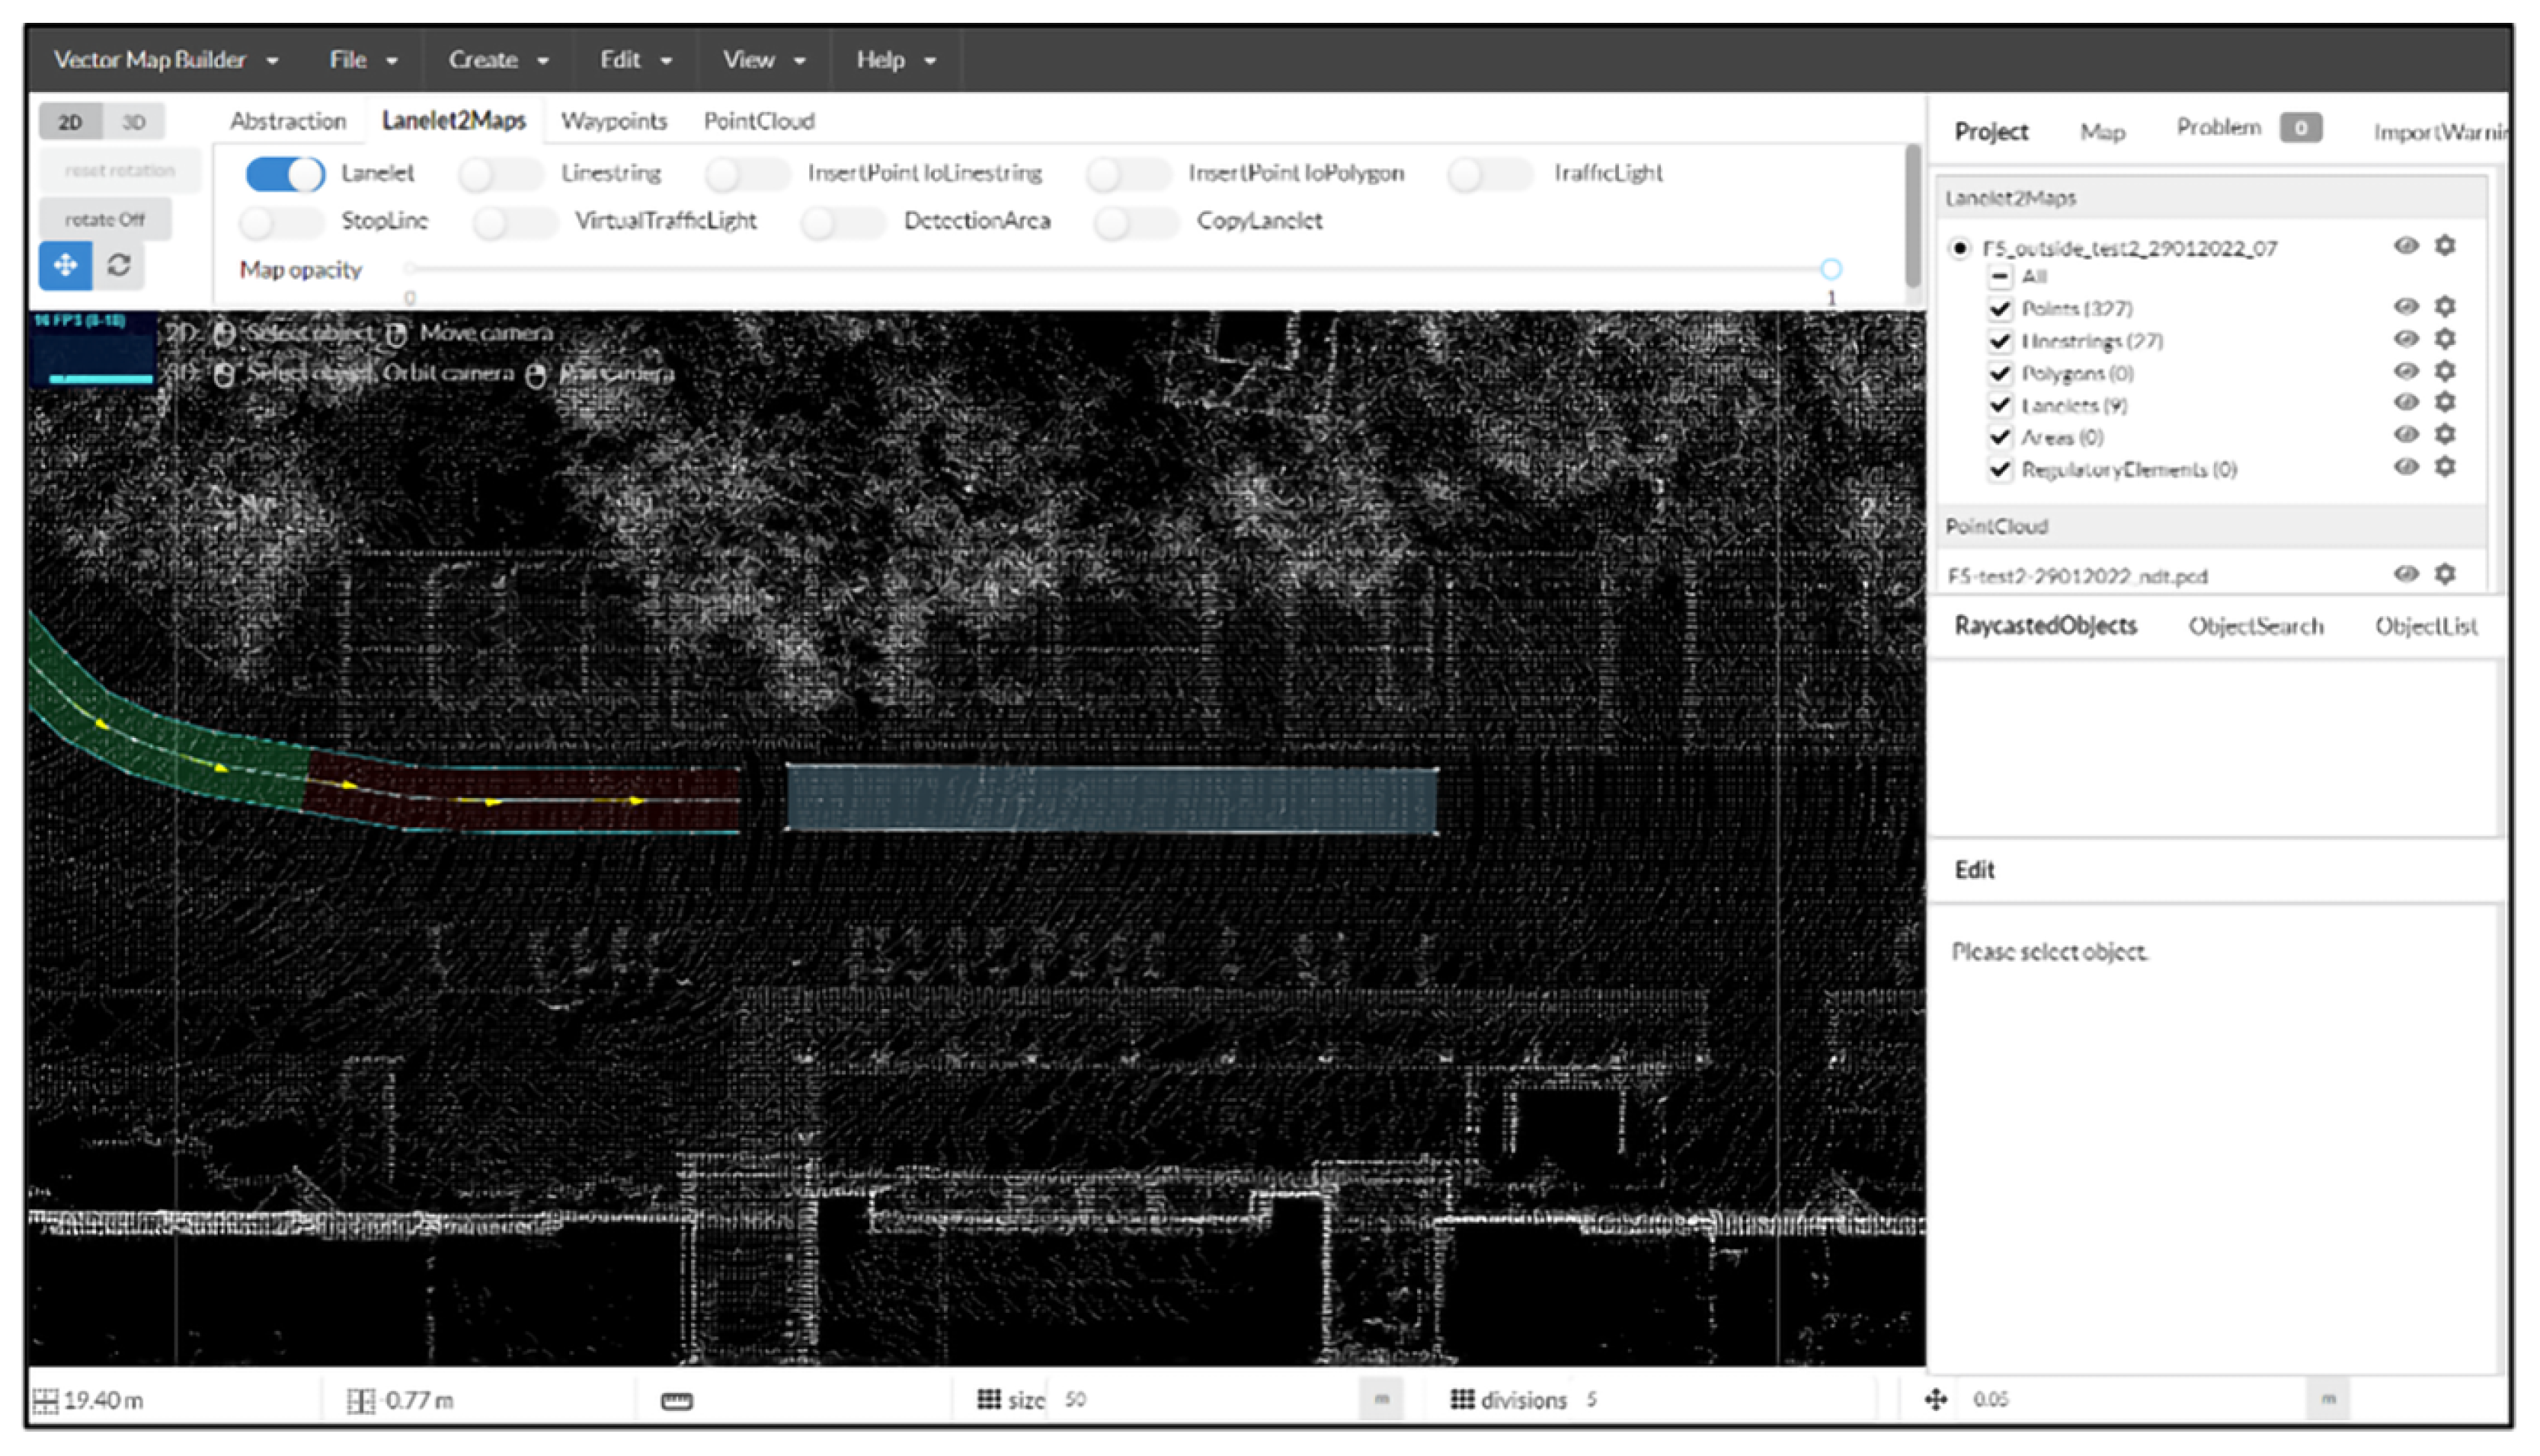Open settings gear for Points layer
2540x1456 pixels.
pyautogui.click(x=2444, y=306)
